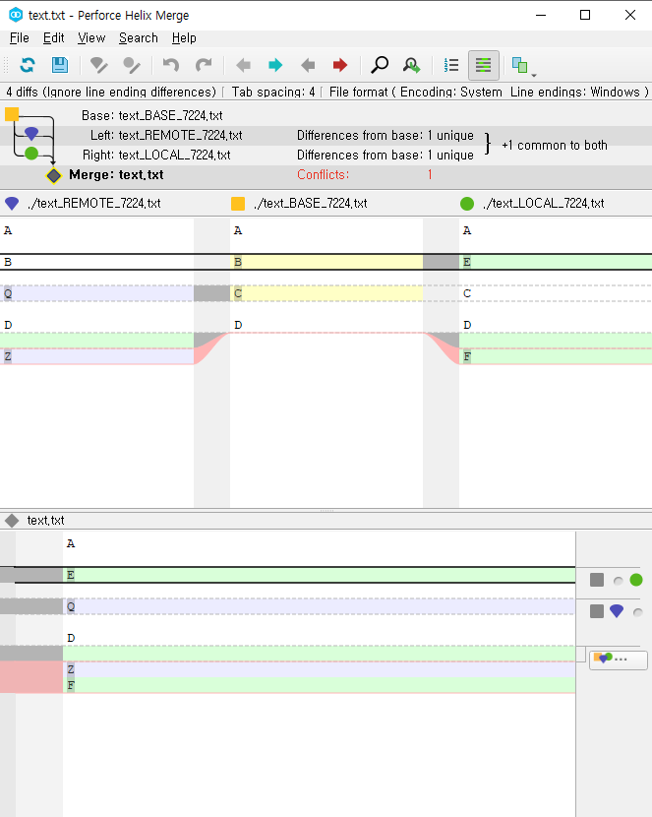
Task: Click 'Base: text_BASE_7224.txt' label
Action: 152,115
